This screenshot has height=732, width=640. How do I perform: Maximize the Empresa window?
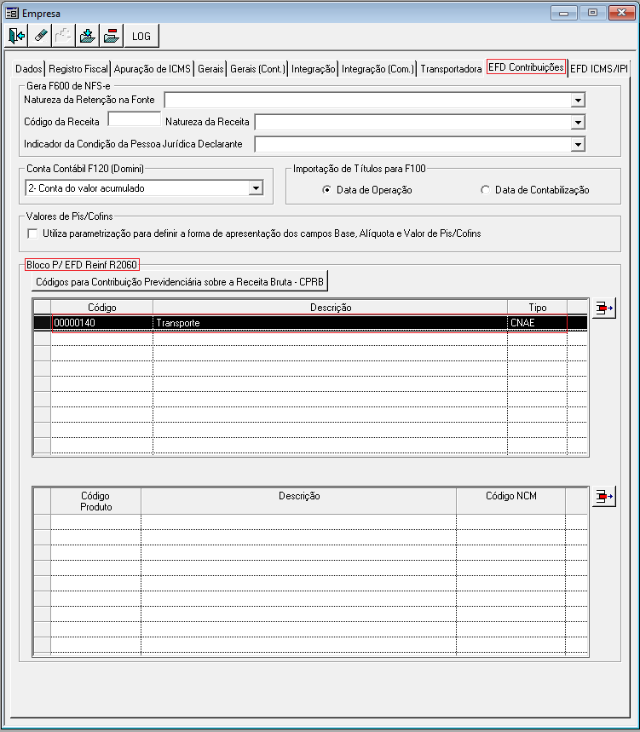[592, 13]
